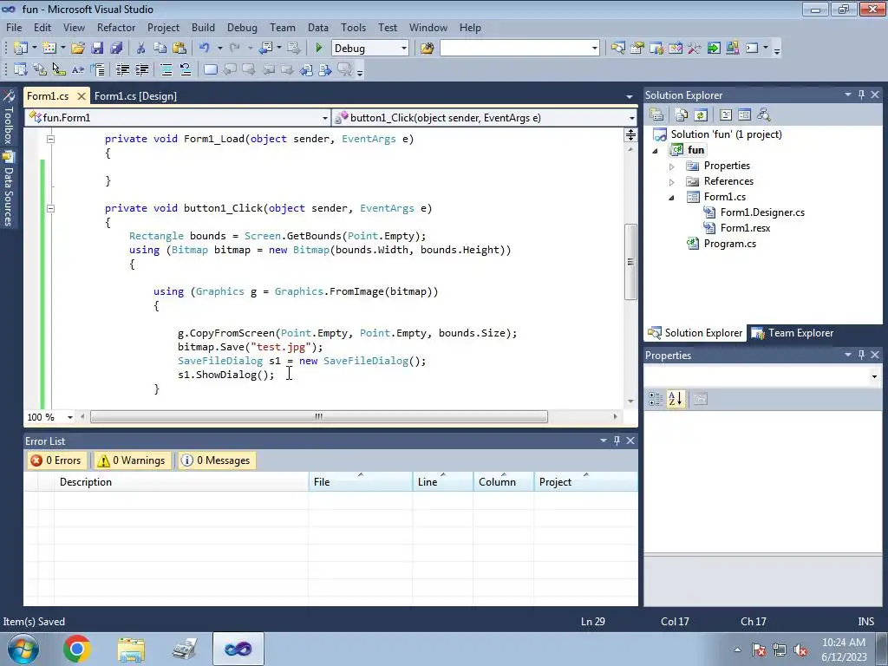
Task: Click Show All Files in Solution Explorer
Action: tap(682, 115)
